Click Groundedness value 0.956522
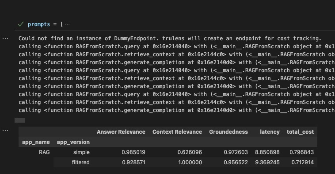 click(x=236, y=162)
